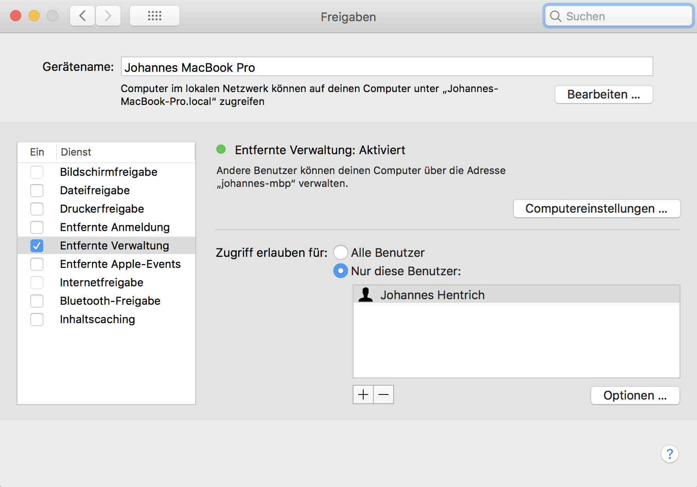
Task: Show all preferences via grid icon
Action: (x=155, y=16)
